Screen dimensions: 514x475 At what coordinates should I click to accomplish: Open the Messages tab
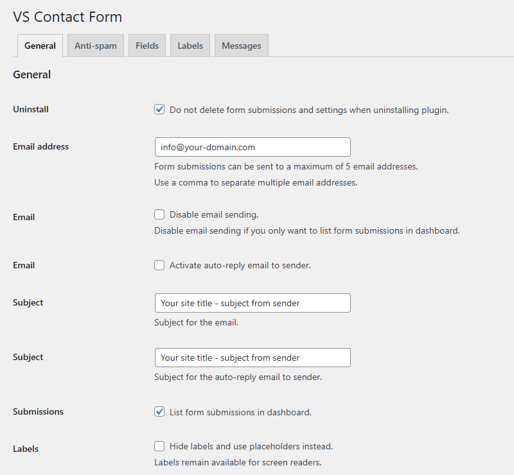[x=241, y=45]
